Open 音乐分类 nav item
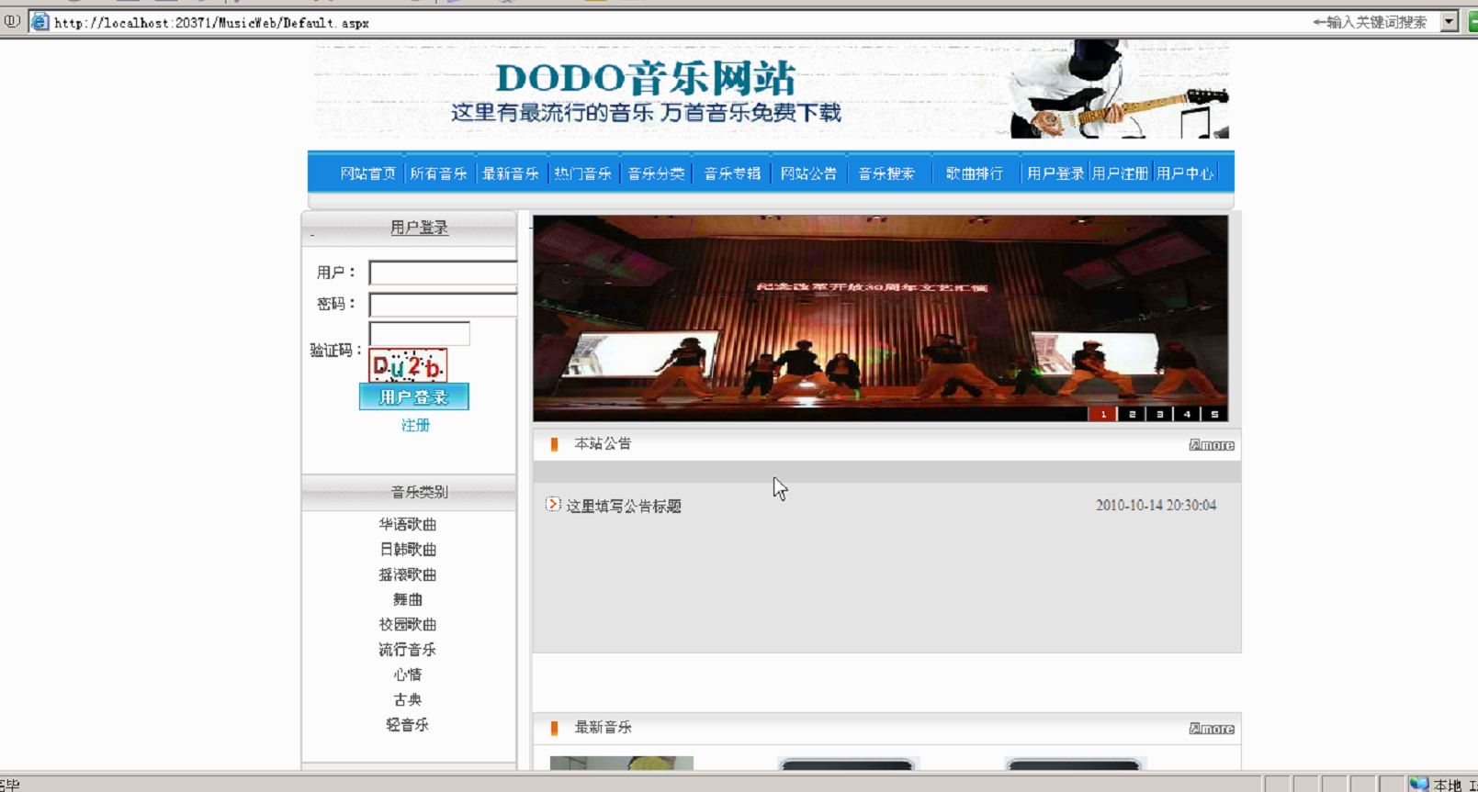 [x=656, y=173]
